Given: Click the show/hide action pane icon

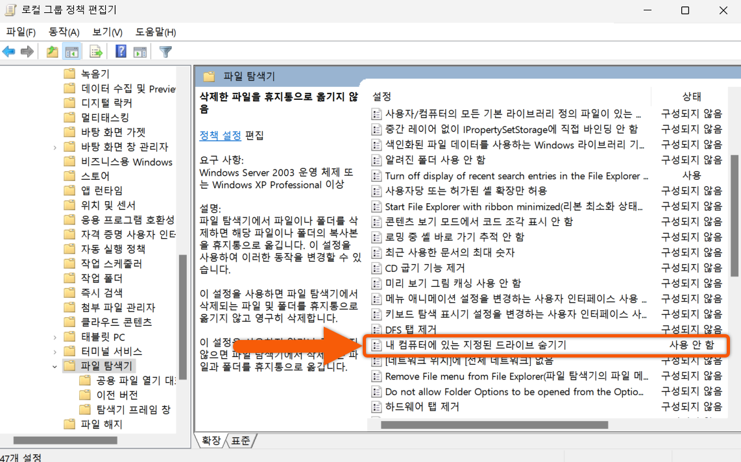Looking at the screenshot, I should tap(140, 51).
